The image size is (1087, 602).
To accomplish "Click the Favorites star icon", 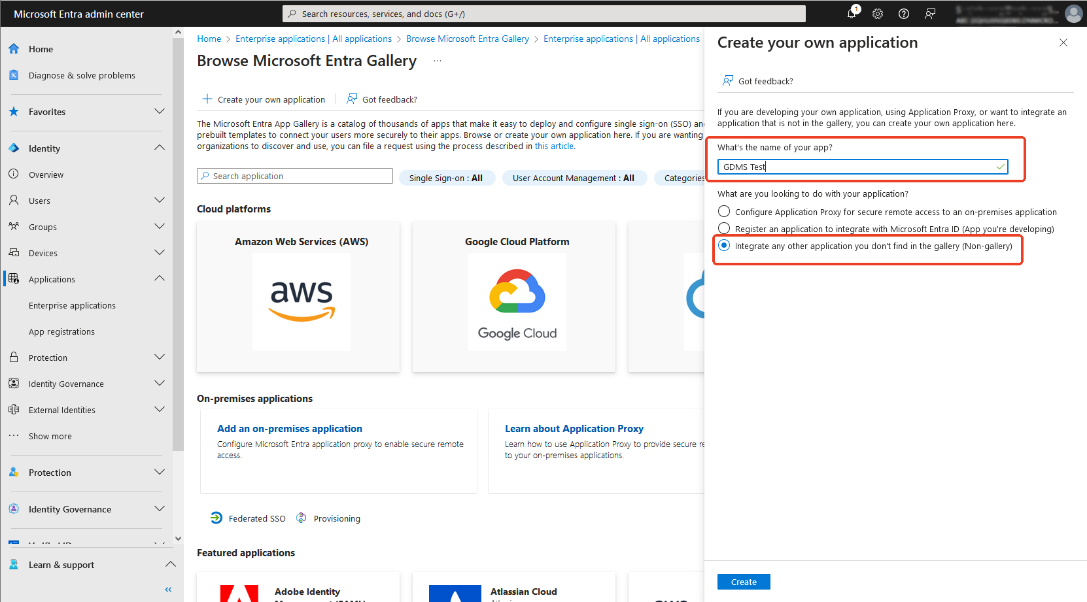I will click(14, 112).
